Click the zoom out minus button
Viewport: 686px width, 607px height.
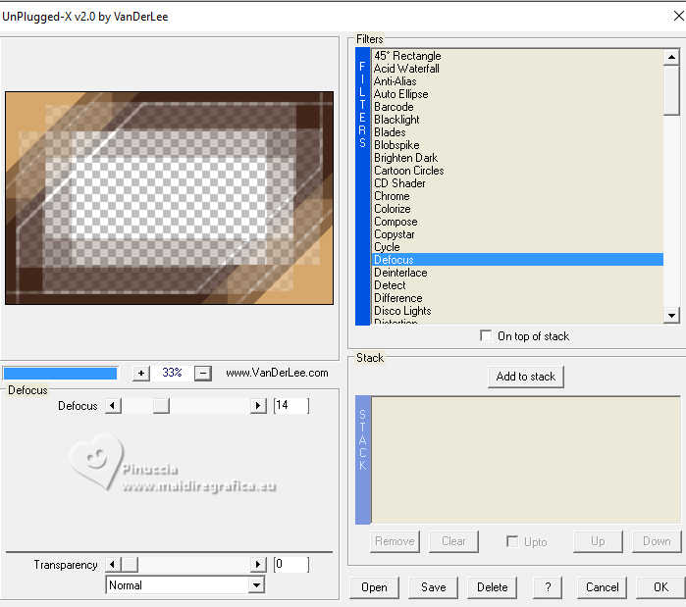click(x=202, y=374)
